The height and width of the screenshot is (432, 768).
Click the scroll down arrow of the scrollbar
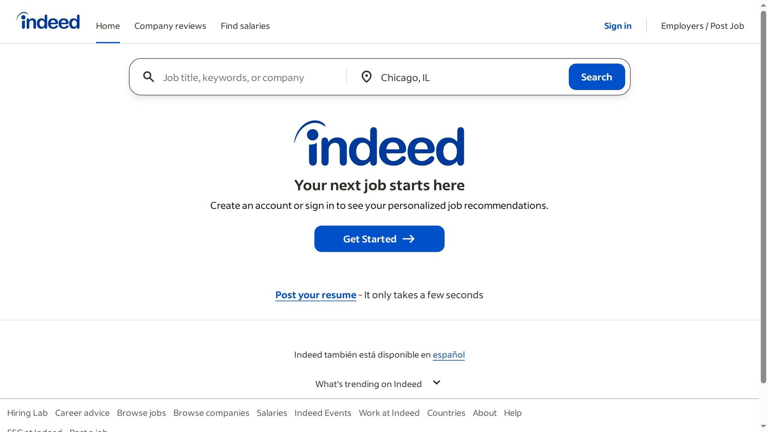pyautogui.click(x=763, y=426)
